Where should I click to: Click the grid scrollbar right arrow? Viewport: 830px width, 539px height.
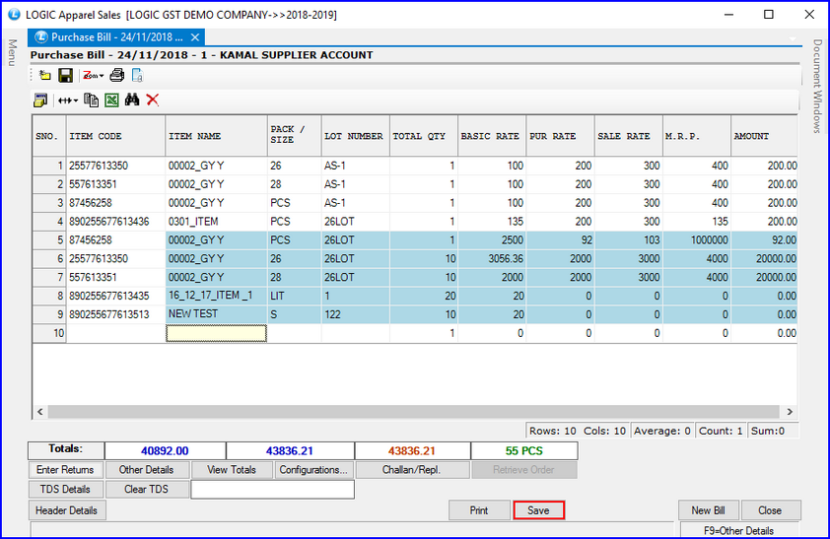point(790,412)
